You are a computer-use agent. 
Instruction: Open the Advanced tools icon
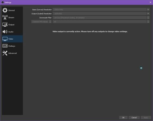(x=5, y=53)
